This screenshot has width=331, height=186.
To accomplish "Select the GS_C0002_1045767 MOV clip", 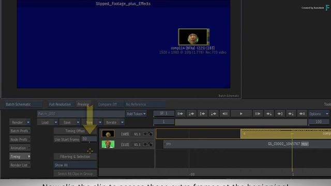I will tap(247, 144).
